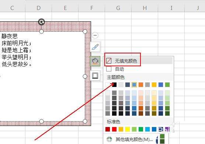
Task: Click the shape style brush icon
Action: pyautogui.click(x=95, y=47)
